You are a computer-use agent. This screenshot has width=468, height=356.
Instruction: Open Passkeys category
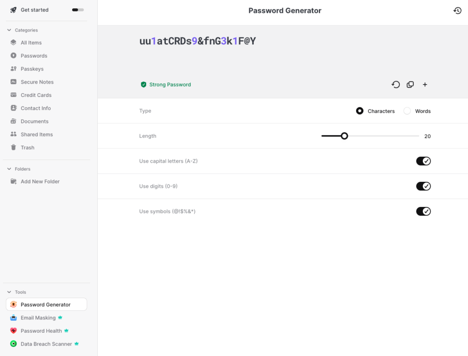pyautogui.click(x=32, y=69)
